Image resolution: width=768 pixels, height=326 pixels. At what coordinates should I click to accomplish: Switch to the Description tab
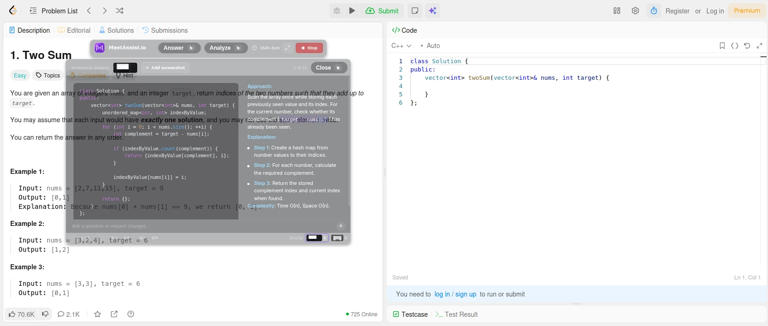tap(30, 30)
